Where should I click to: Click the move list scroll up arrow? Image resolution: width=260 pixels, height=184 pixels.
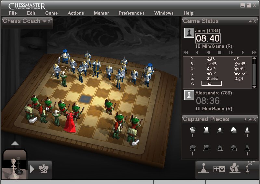(254, 58)
